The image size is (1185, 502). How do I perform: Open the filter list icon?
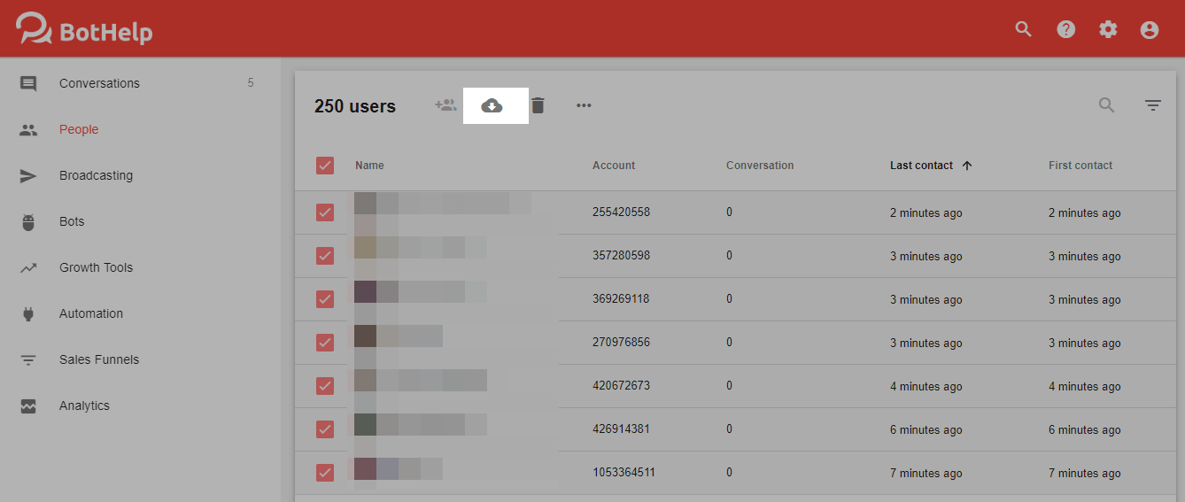tap(1152, 105)
